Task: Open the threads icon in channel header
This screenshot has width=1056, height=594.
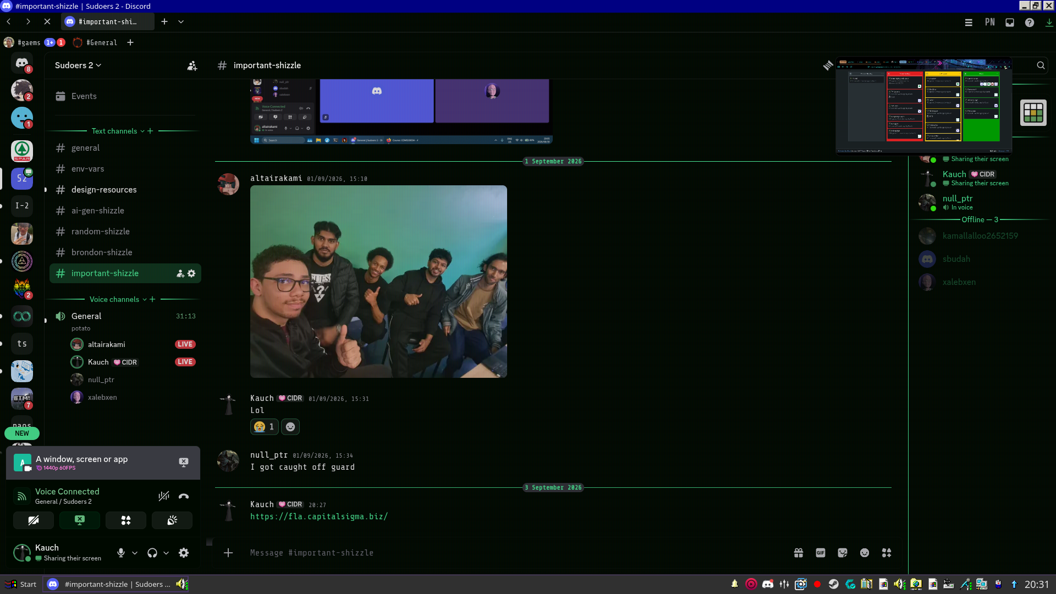Action: click(828, 65)
